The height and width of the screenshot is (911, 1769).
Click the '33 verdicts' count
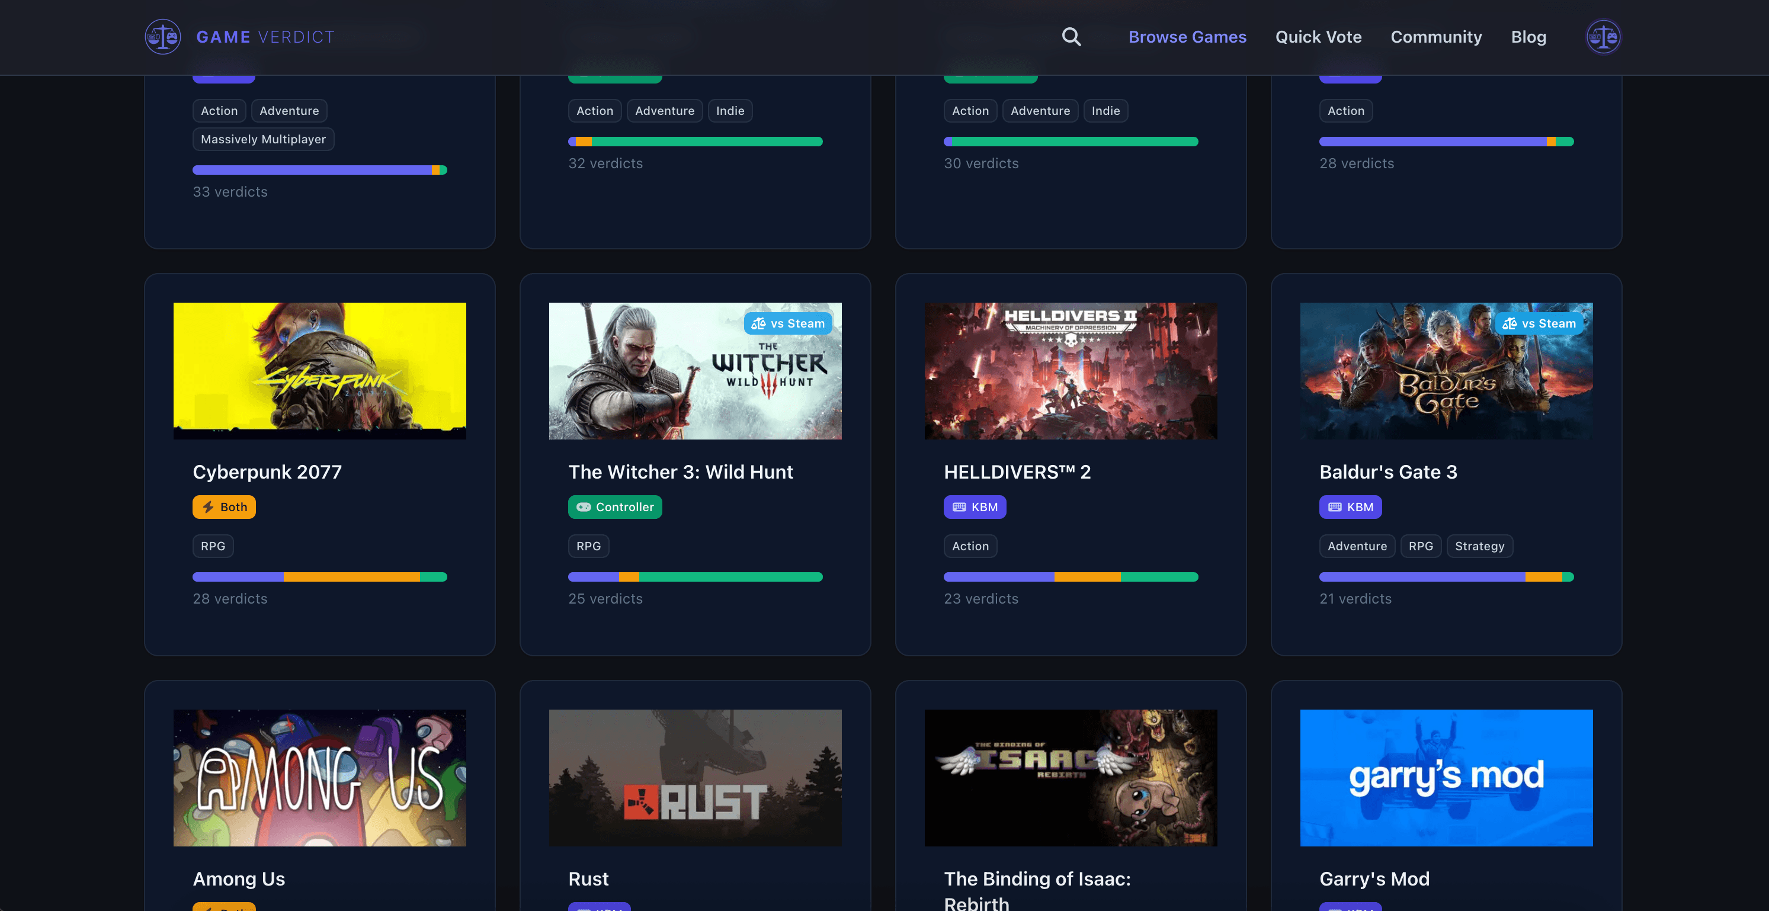coord(230,191)
